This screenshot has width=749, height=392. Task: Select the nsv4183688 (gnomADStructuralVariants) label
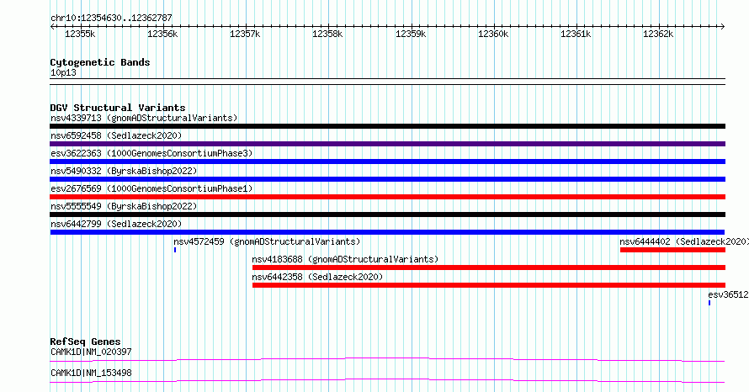pyautogui.click(x=345, y=259)
